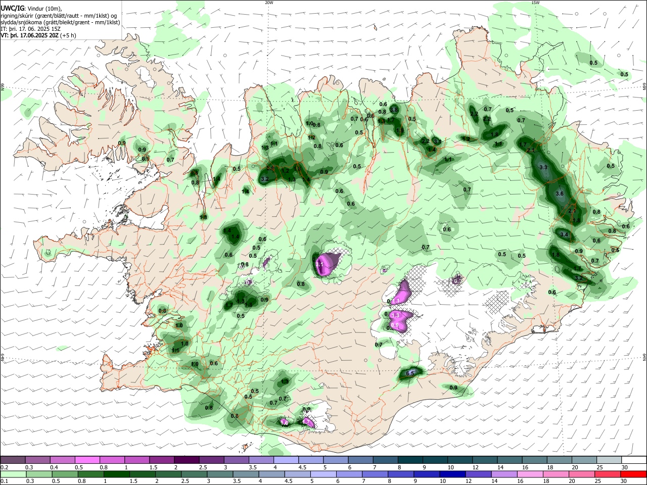
Task: Select the darkest purple swatch labeled 2 in the top legend row
Action: pyautogui.click(x=186, y=460)
